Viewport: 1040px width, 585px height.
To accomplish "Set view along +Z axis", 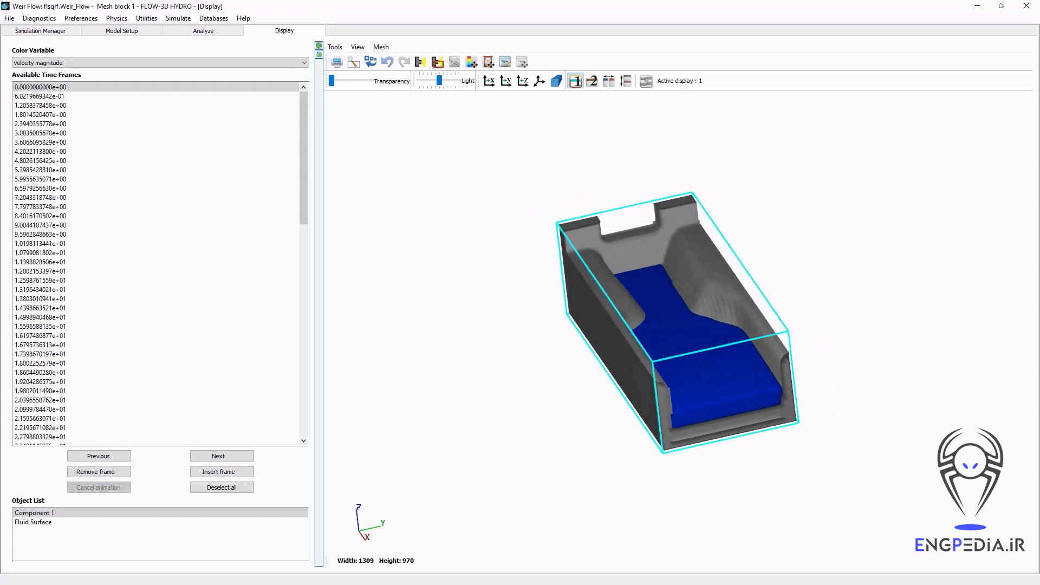I will (x=522, y=81).
